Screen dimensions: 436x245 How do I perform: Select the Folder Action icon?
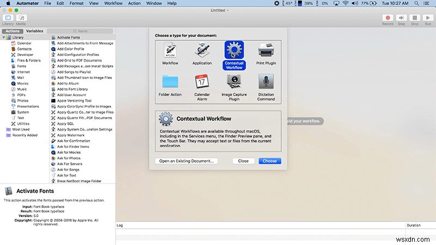170,82
